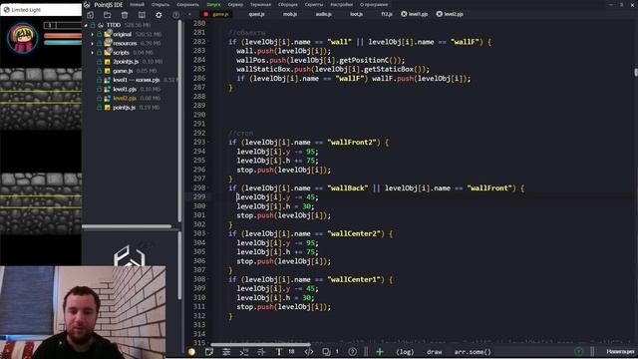Click the circled info icon in the top toolbar
The width and height of the screenshot is (638, 359).
(x=175, y=15)
